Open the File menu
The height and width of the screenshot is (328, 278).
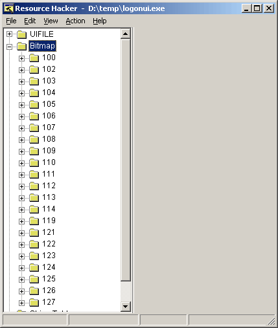pos(11,21)
